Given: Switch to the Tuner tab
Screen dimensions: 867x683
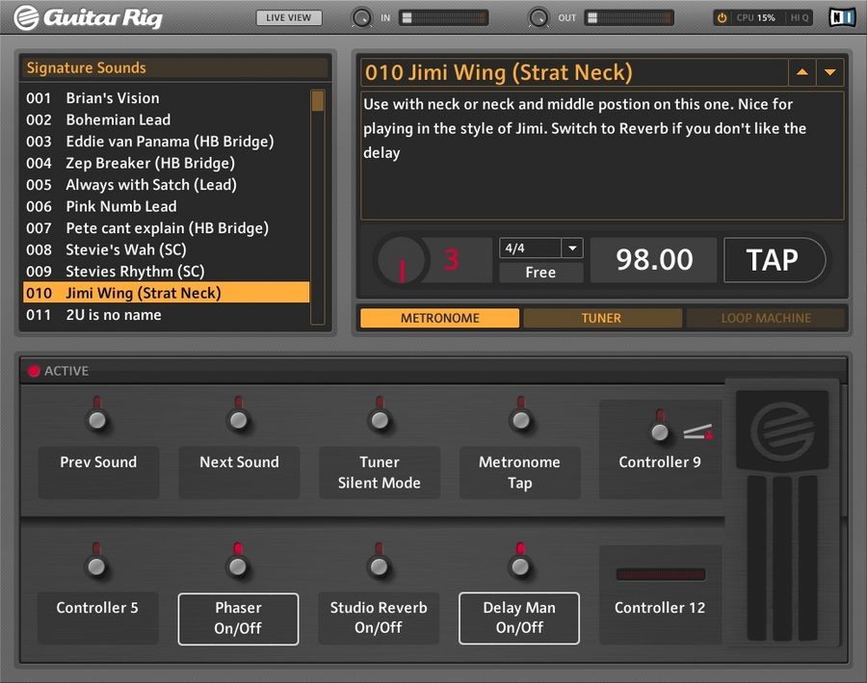Looking at the screenshot, I should pos(601,318).
